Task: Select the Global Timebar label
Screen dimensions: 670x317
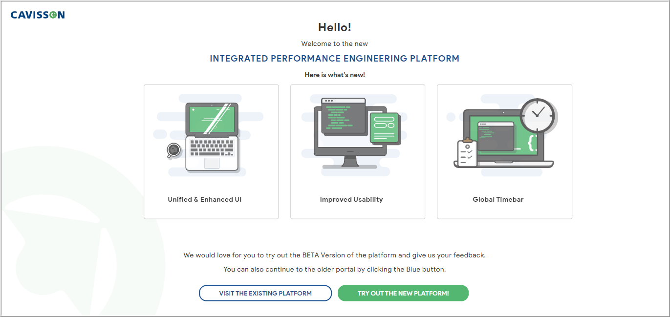Action: (x=498, y=199)
